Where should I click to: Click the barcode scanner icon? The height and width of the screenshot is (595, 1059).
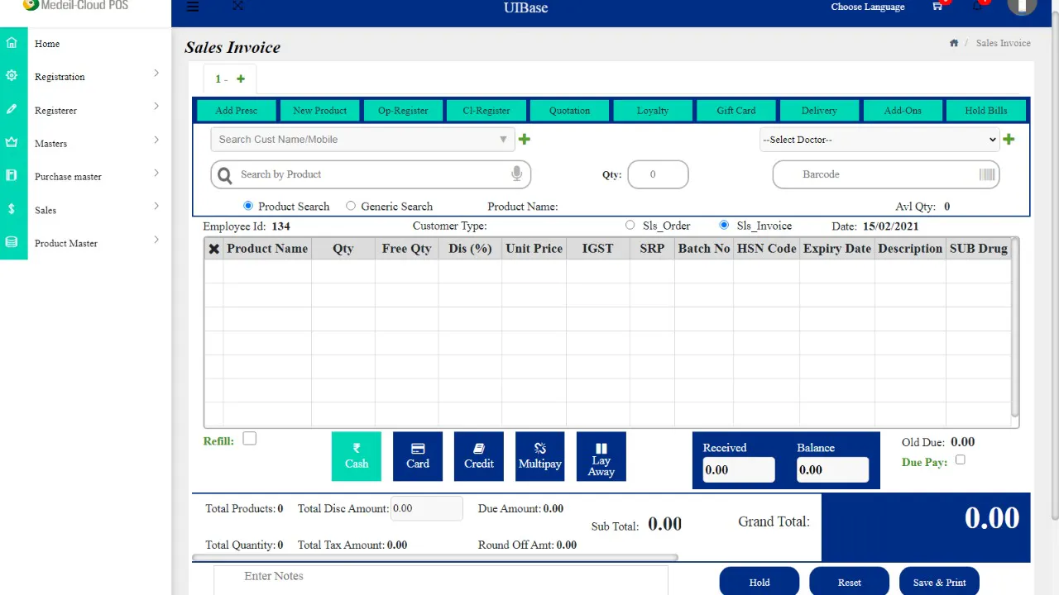987,174
